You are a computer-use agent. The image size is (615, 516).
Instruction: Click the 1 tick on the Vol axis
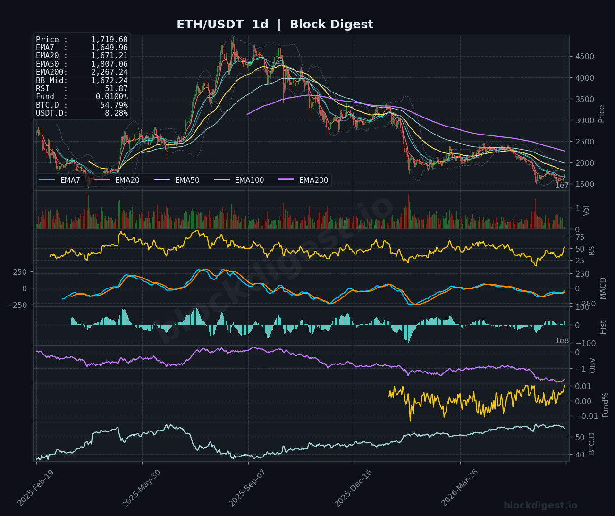(x=578, y=208)
